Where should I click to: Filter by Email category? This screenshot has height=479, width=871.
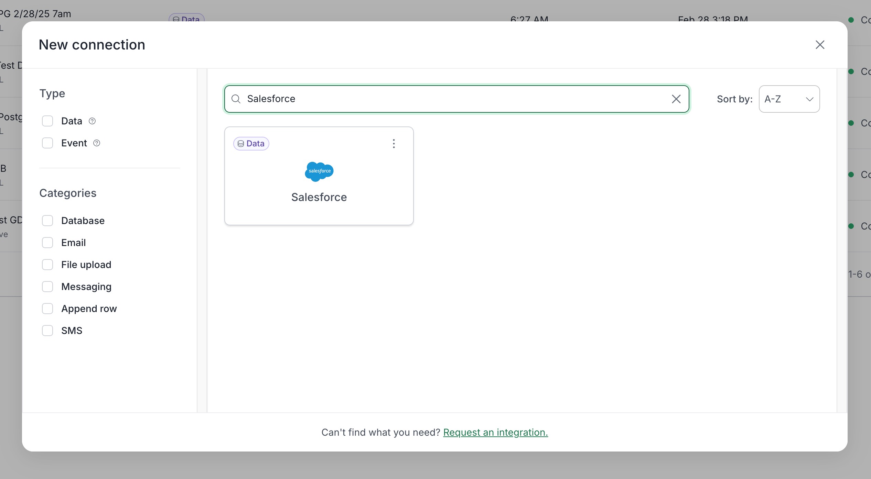pos(47,243)
